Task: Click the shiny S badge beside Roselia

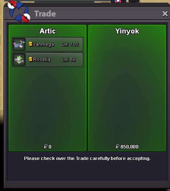Action: (31, 59)
